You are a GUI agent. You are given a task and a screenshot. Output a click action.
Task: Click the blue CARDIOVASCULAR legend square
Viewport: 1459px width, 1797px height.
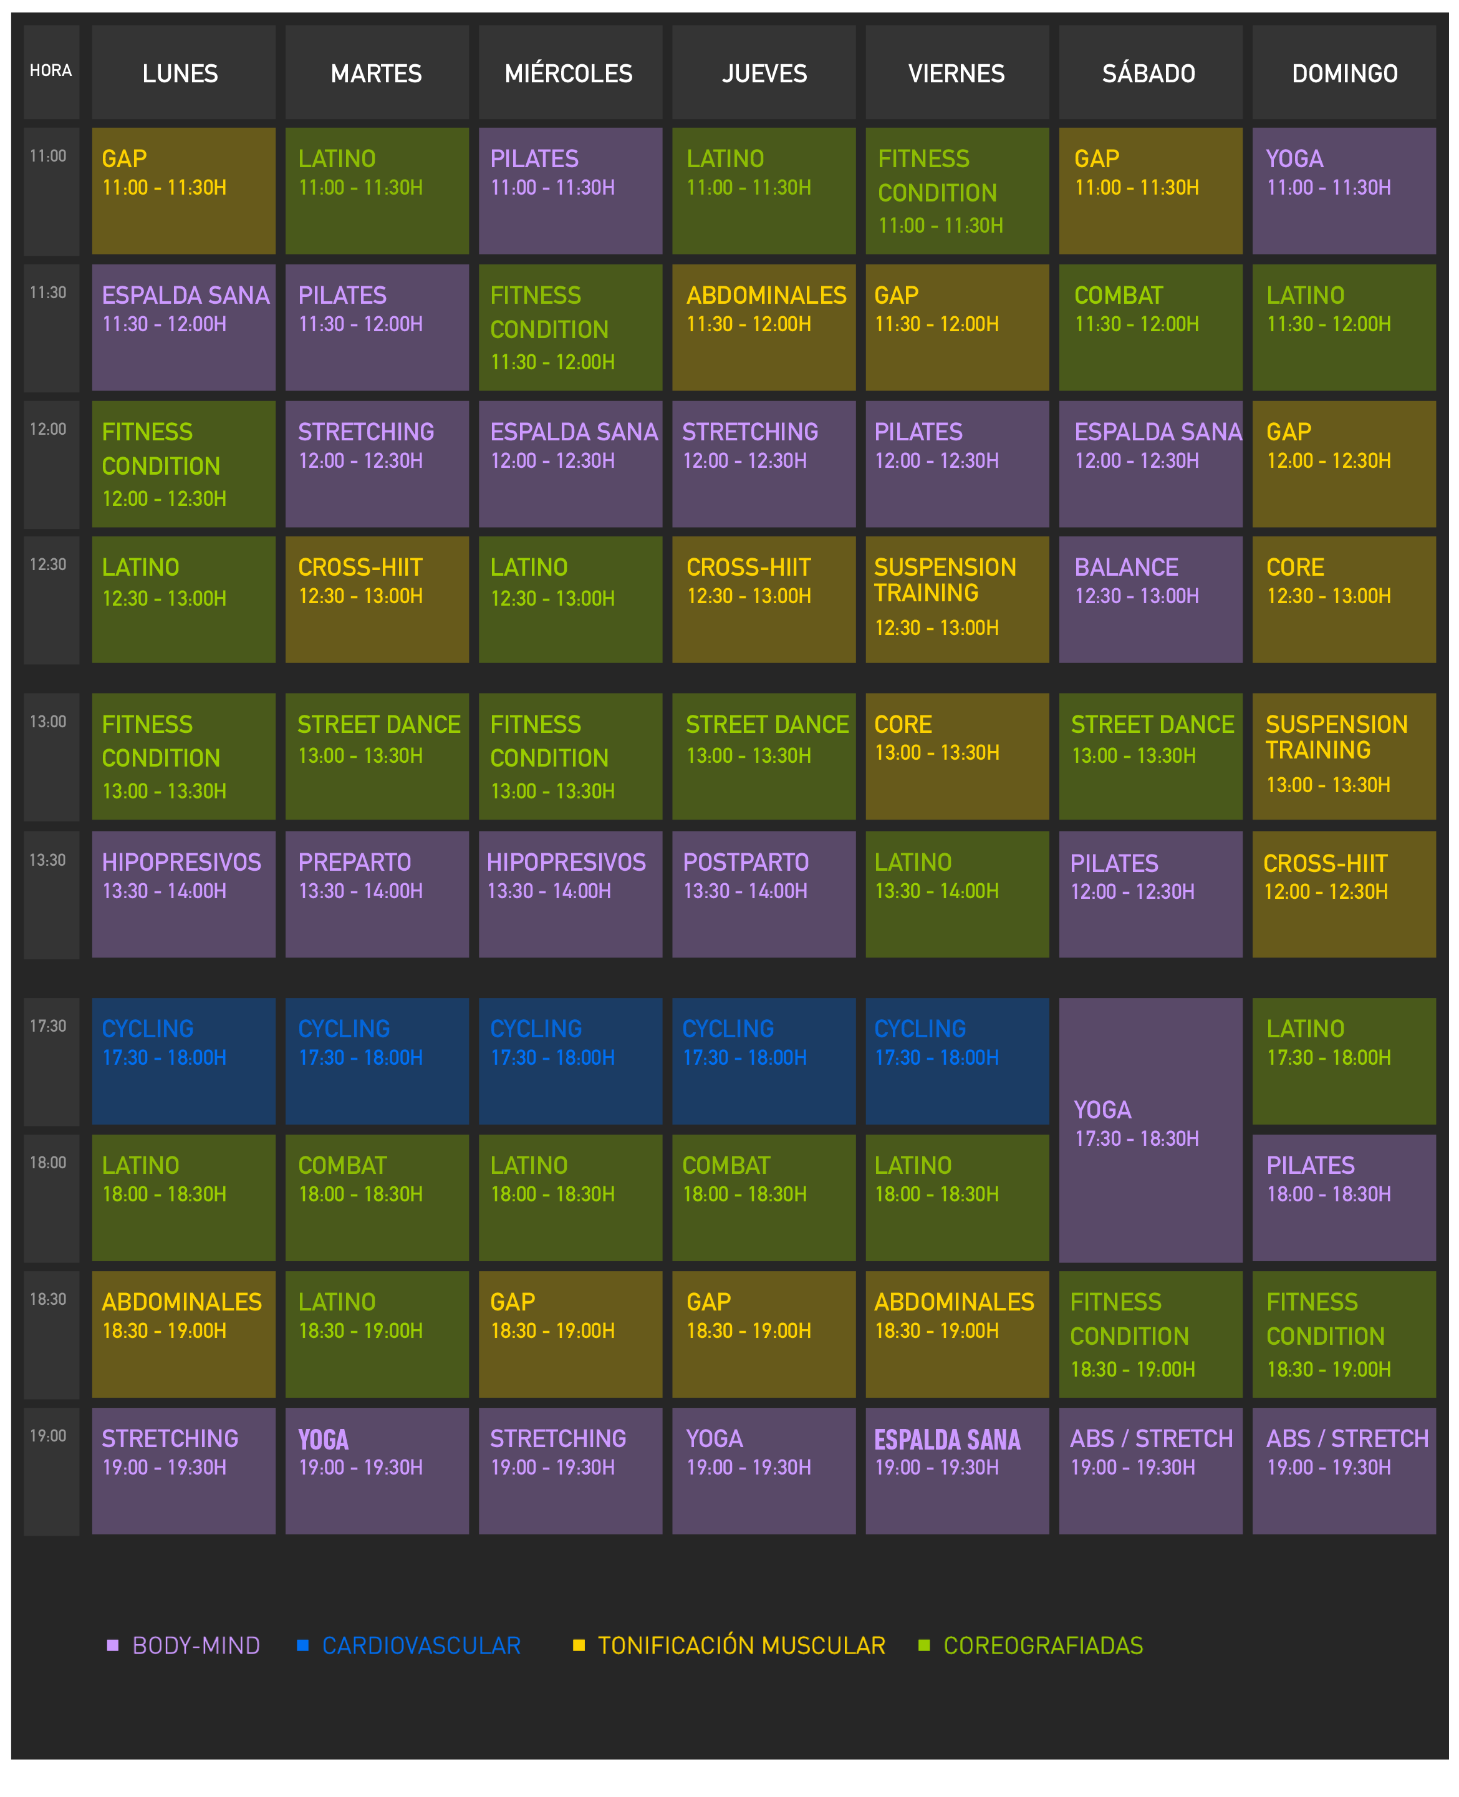coord(302,1645)
